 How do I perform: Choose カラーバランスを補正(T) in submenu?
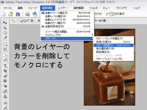113,38
